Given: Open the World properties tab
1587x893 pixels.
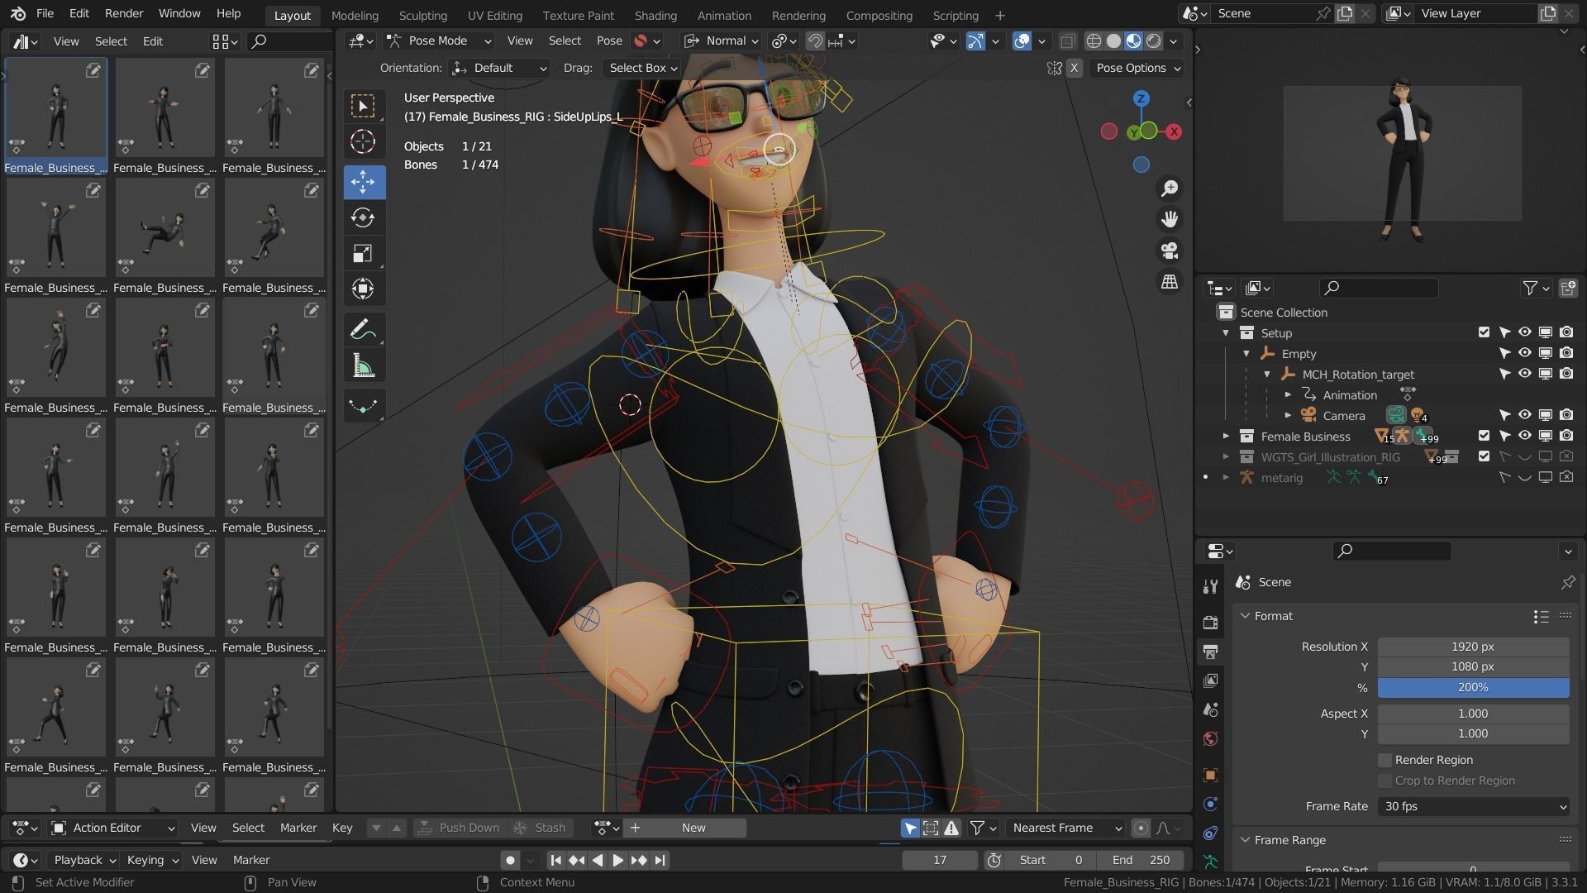Looking at the screenshot, I should [1211, 739].
